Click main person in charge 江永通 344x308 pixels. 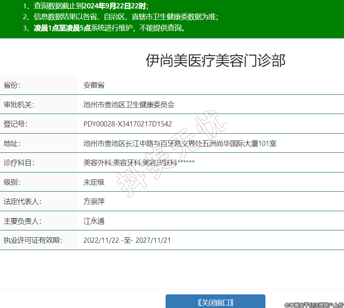94,221
